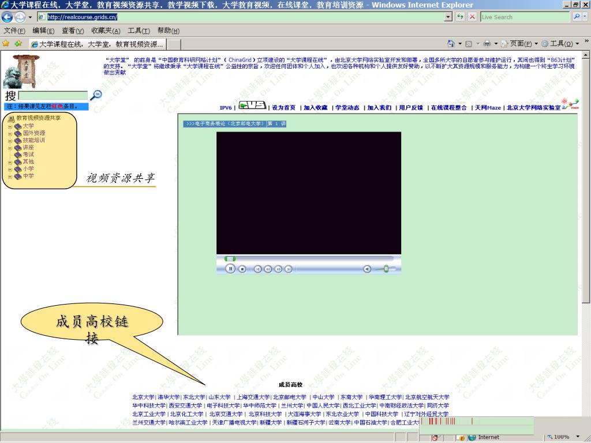Select the 大学课程在线 browser tab
The width and height of the screenshot is (591, 443).
98,44
